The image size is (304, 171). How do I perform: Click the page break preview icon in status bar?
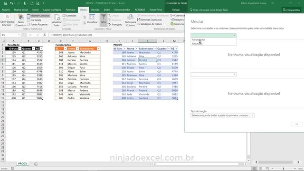267,169
